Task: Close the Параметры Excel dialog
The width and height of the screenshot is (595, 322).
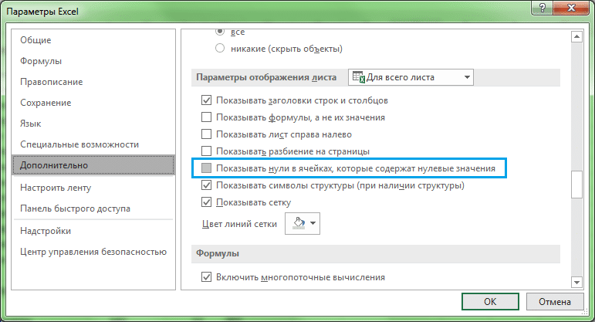Action: click(571, 8)
